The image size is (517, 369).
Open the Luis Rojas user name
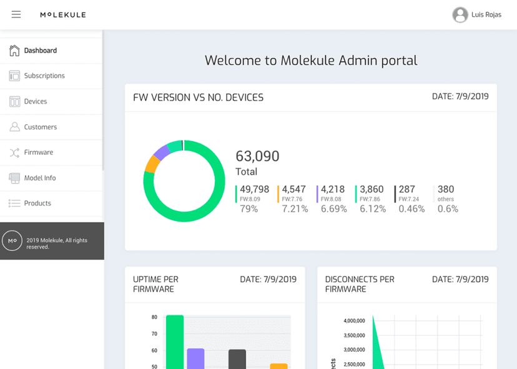486,14
